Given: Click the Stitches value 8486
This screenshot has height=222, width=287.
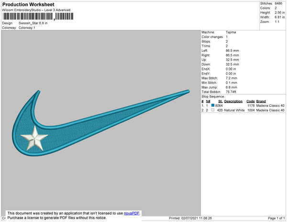Looking at the screenshot, I should pyautogui.click(x=278, y=3).
